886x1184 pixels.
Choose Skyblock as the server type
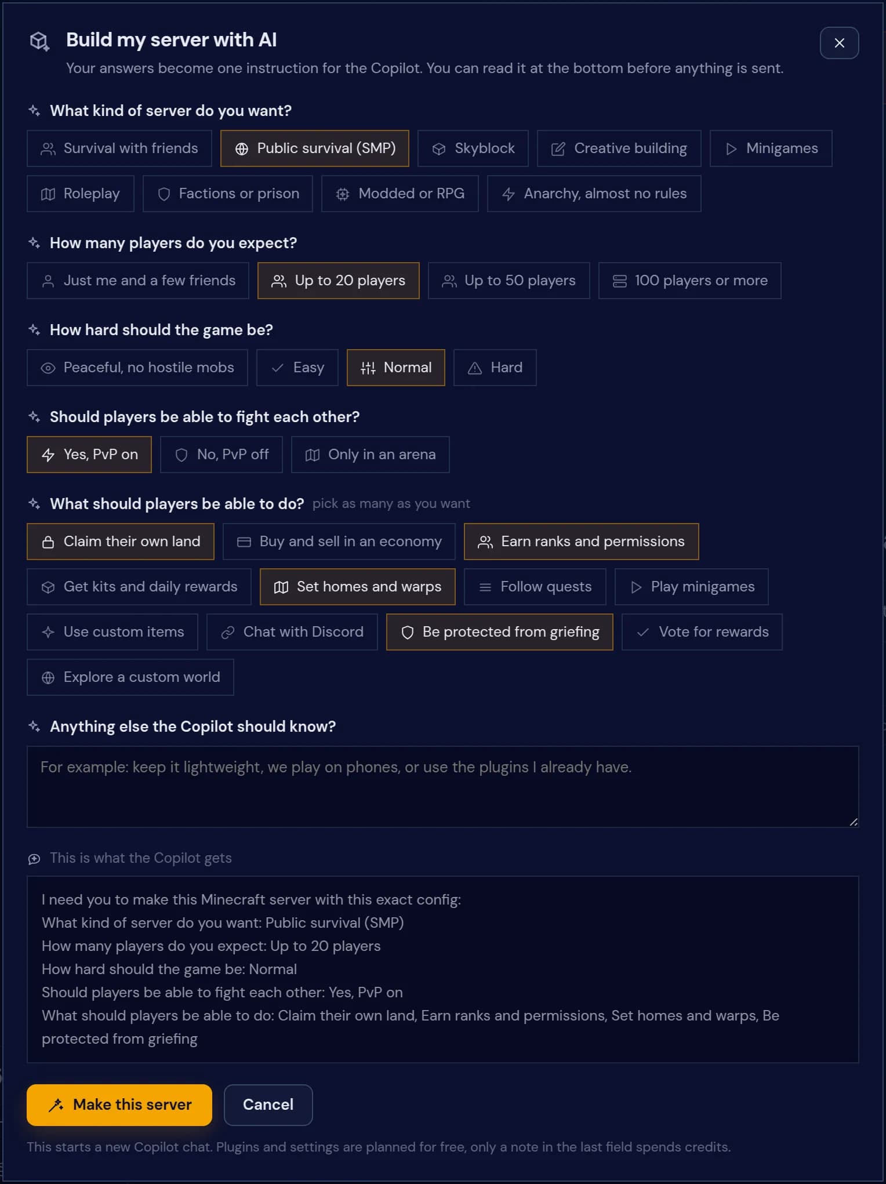(473, 148)
